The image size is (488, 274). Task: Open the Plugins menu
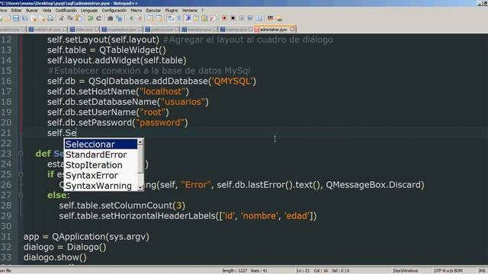[x=171, y=10]
